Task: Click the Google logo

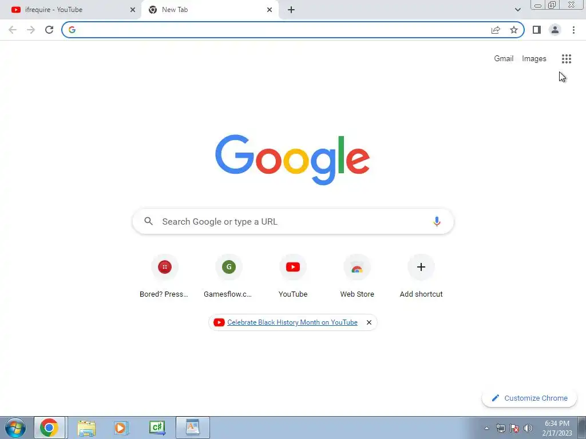Action: (292, 160)
